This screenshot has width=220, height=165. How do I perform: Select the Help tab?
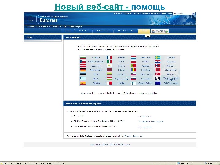click(144, 31)
